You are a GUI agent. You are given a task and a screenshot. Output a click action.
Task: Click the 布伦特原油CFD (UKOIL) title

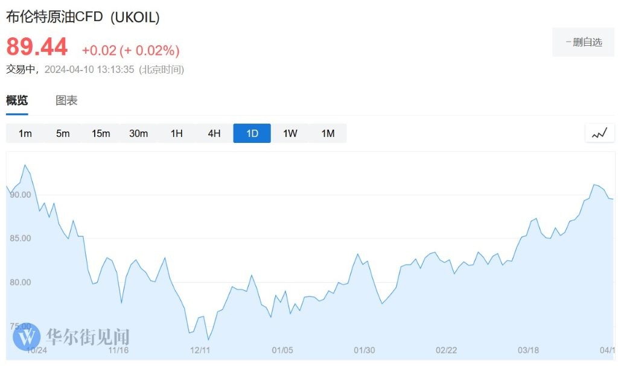83,17
